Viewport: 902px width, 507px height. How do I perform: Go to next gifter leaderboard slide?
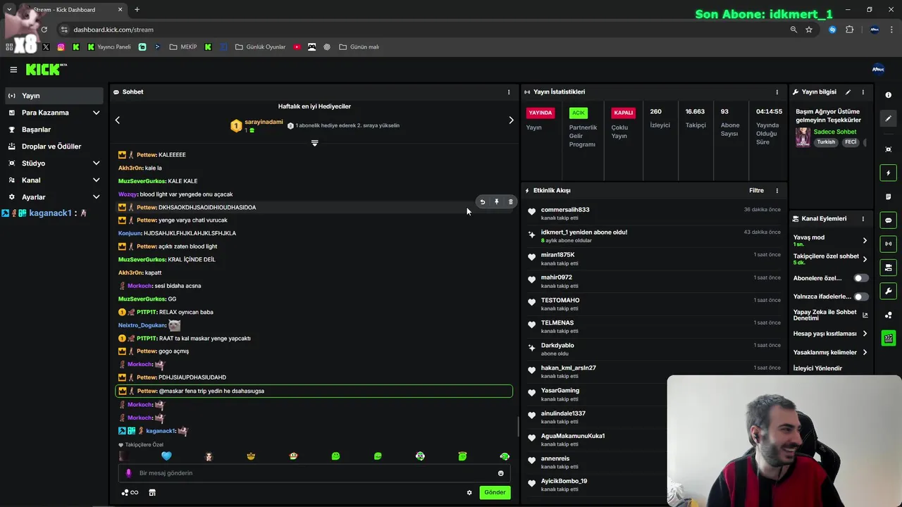click(512, 120)
